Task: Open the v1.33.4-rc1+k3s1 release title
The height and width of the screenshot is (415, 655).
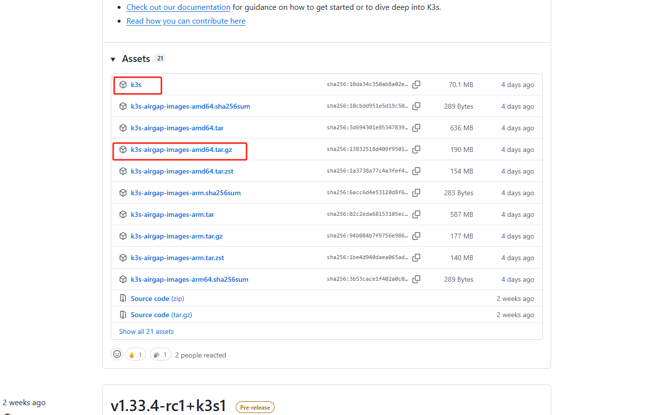Action: (x=168, y=406)
